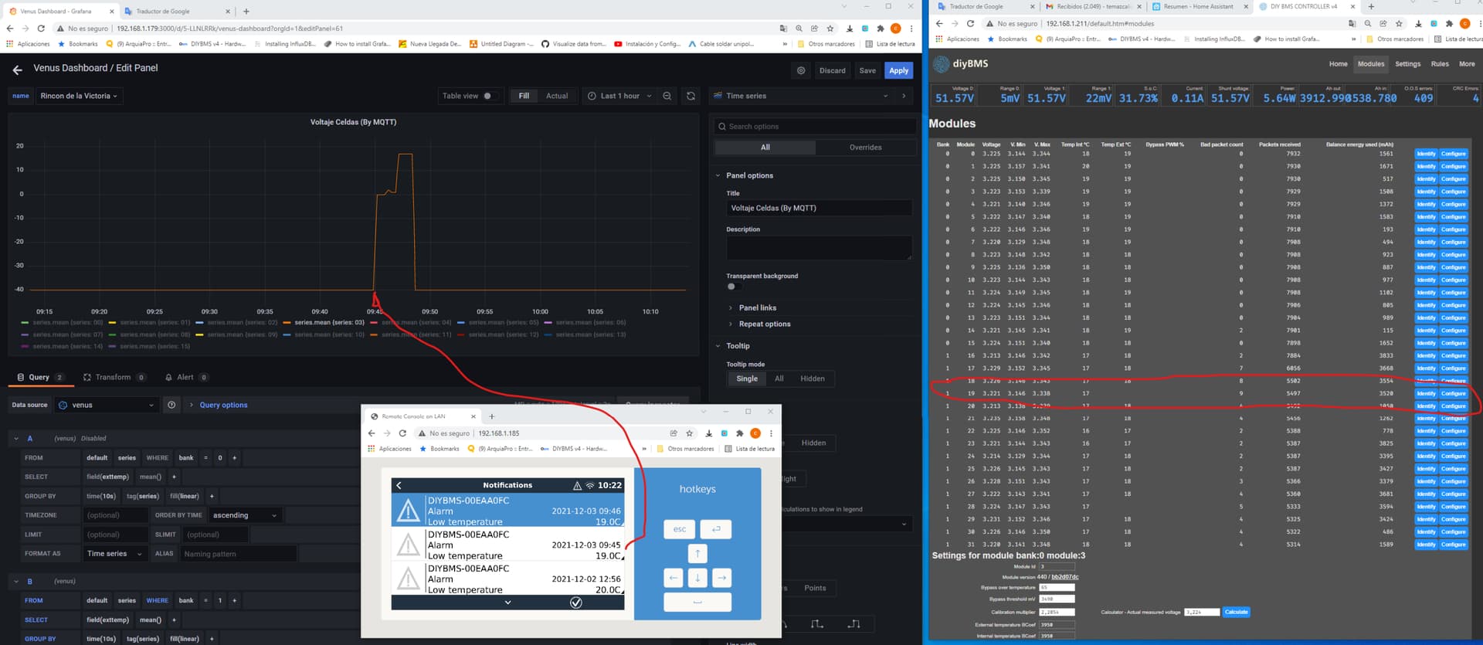Screen dimensions: 1483x645
Task: Click Configure for diyBMS module 31
Action: click(x=1453, y=545)
